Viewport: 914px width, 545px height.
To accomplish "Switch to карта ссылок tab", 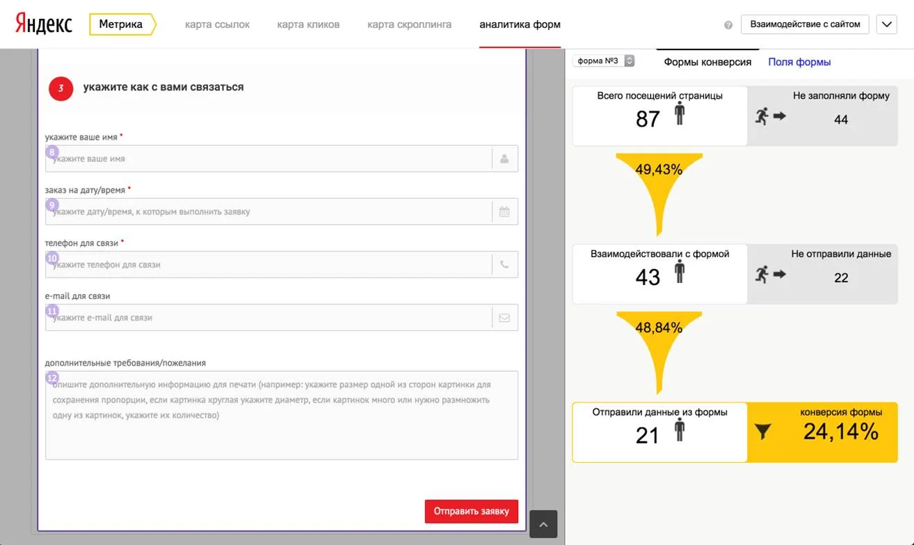I will point(217,24).
